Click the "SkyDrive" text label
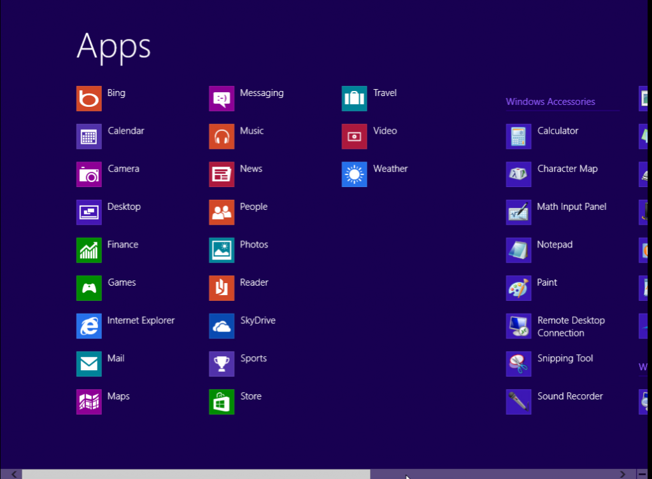This screenshot has width=652, height=479. click(258, 321)
